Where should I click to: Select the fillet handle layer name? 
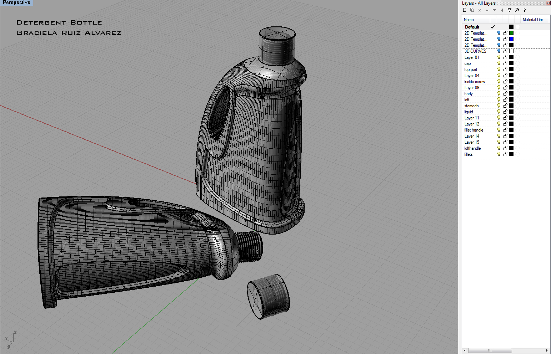pyautogui.click(x=474, y=130)
